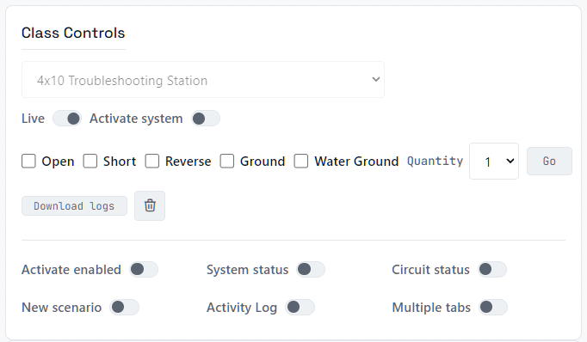Image resolution: width=587 pixels, height=342 pixels.
Task: Click the New scenario label
Action: coord(62,308)
